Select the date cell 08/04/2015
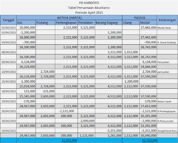The image size is (178, 143). (9, 52)
